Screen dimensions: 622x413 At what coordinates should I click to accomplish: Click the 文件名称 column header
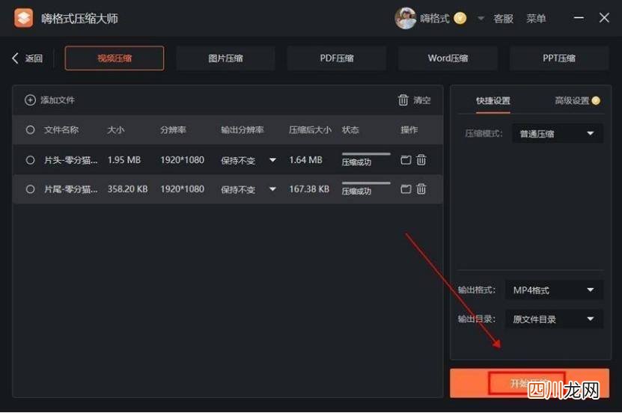tap(61, 129)
